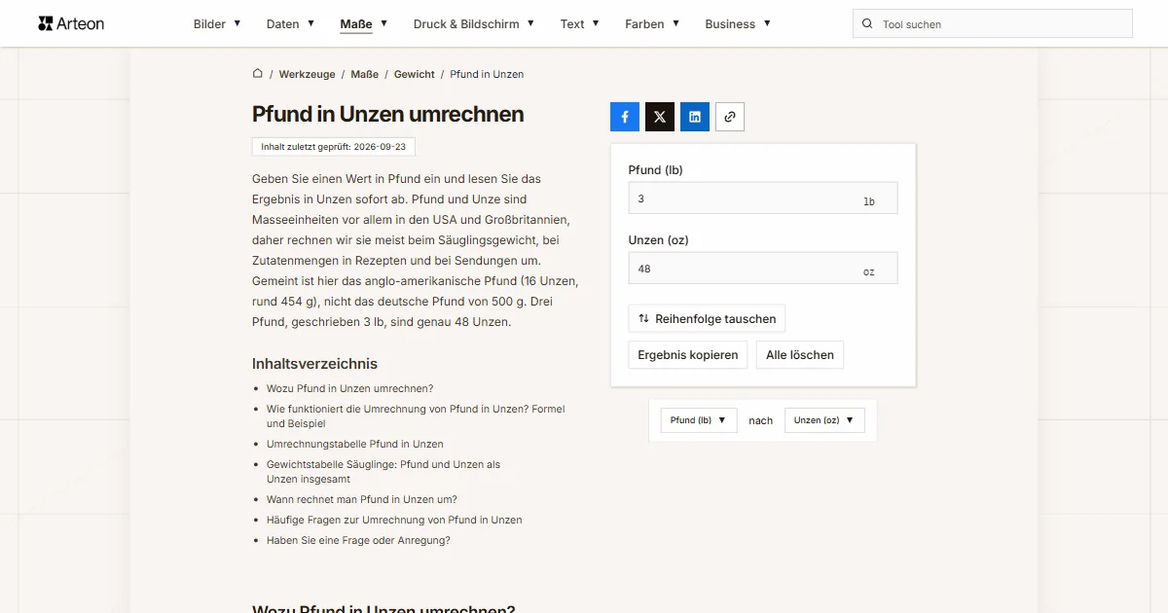
Task: Jump to 'Wie funktioniert die Umrechnung' section
Action: click(416, 416)
